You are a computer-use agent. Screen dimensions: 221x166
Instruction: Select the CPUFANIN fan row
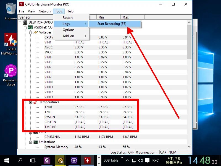(115, 137)
